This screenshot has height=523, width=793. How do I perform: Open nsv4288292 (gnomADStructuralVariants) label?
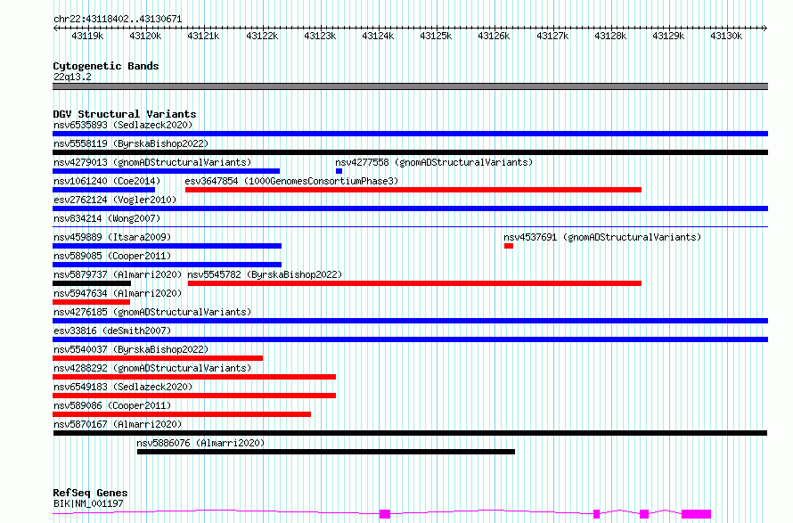point(152,368)
